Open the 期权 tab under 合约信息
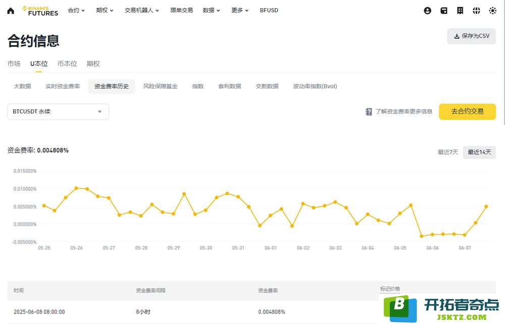This screenshot has height=324, width=505. pos(93,63)
